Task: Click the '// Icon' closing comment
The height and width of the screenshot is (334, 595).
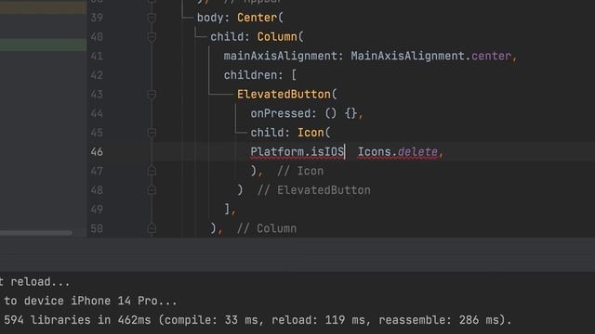Action: (x=300, y=171)
